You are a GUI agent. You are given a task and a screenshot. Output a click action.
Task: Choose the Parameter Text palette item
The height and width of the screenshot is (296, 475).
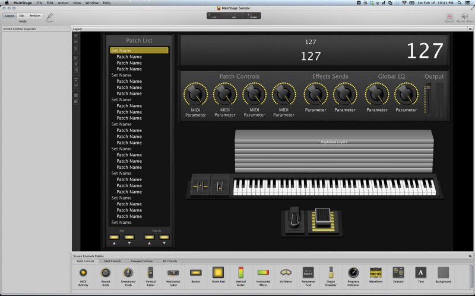(x=308, y=276)
